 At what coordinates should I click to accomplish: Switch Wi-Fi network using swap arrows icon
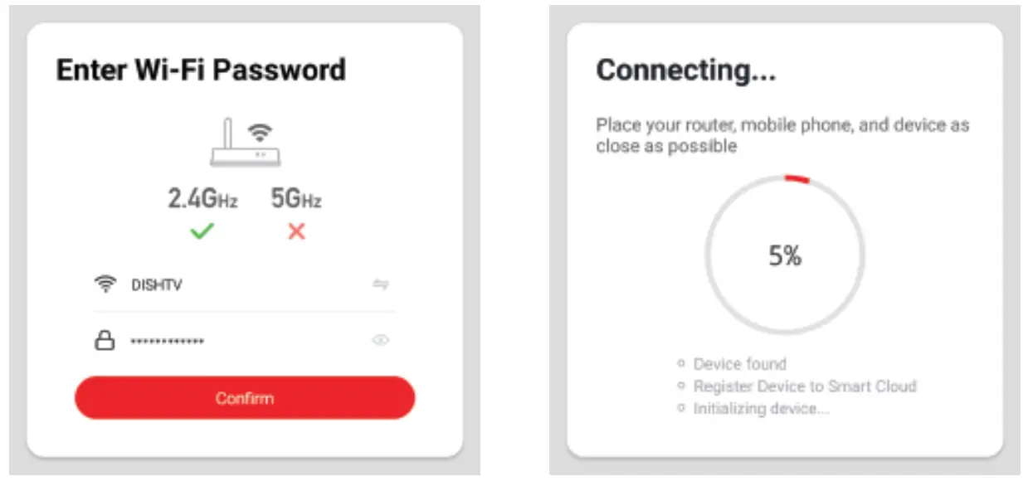[x=381, y=284]
